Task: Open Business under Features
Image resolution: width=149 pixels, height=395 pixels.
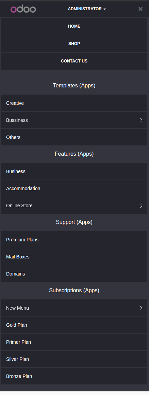Action: point(74,171)
